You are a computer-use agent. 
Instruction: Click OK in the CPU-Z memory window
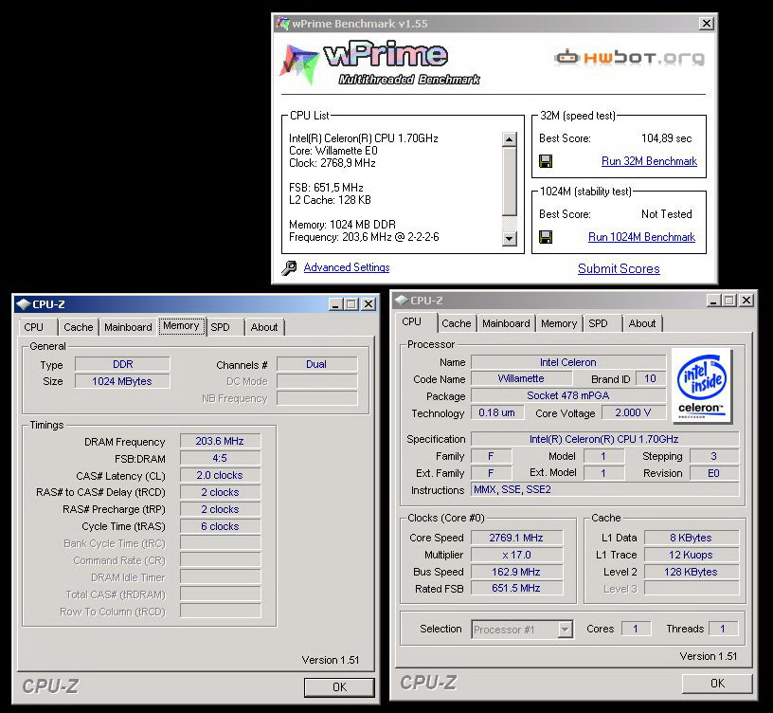pos(339,686)
